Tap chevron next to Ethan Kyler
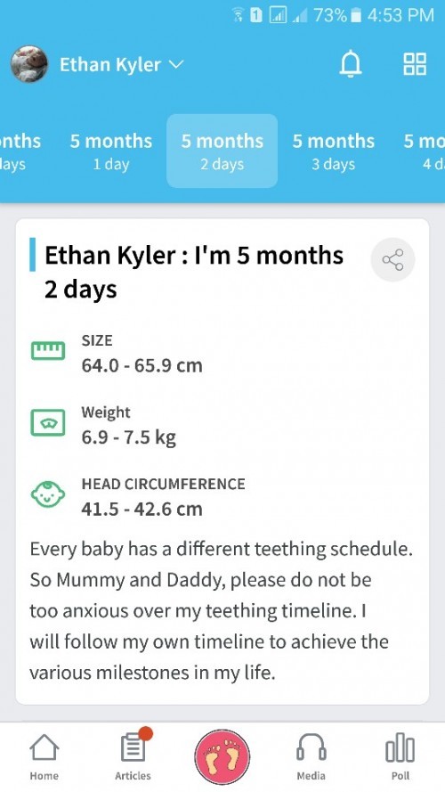Screen dimensions: 445x792 coord(176,65)
